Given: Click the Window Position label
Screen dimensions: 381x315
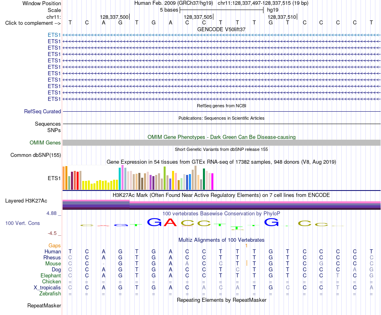Looking at the screenshot, I should pyautogui.click(x=42, y=3).
